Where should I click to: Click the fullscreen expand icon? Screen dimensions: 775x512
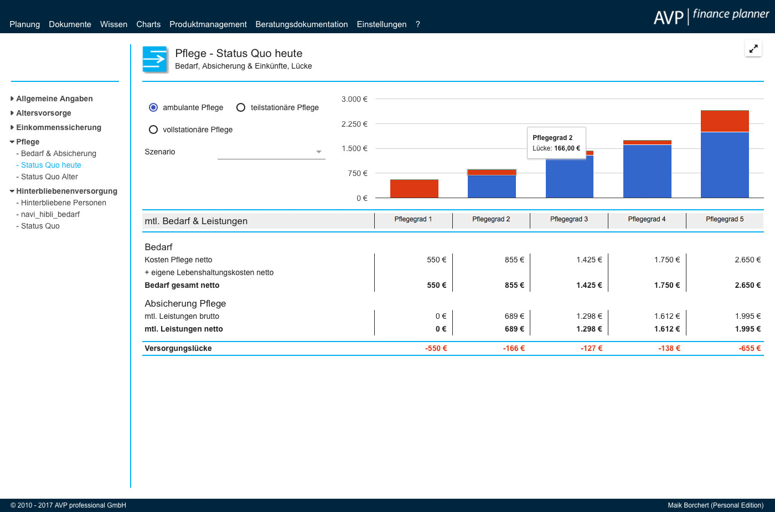click(x=753, y=49)
